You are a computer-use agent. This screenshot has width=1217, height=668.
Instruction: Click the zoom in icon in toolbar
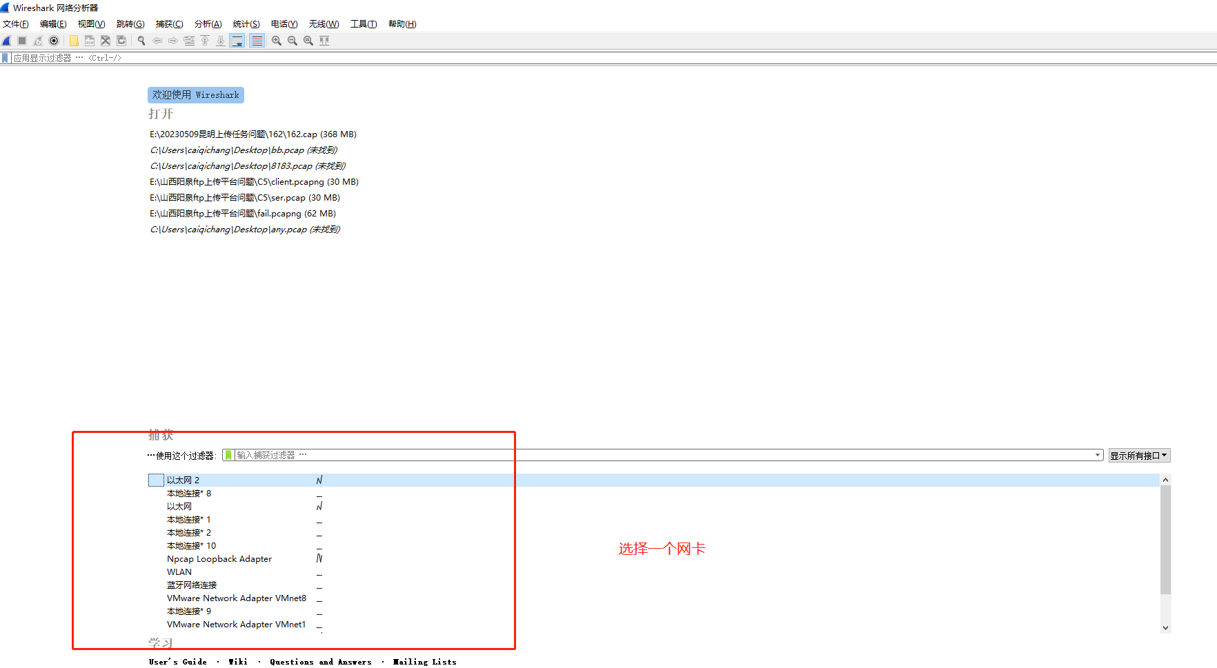tap(277, 41)
